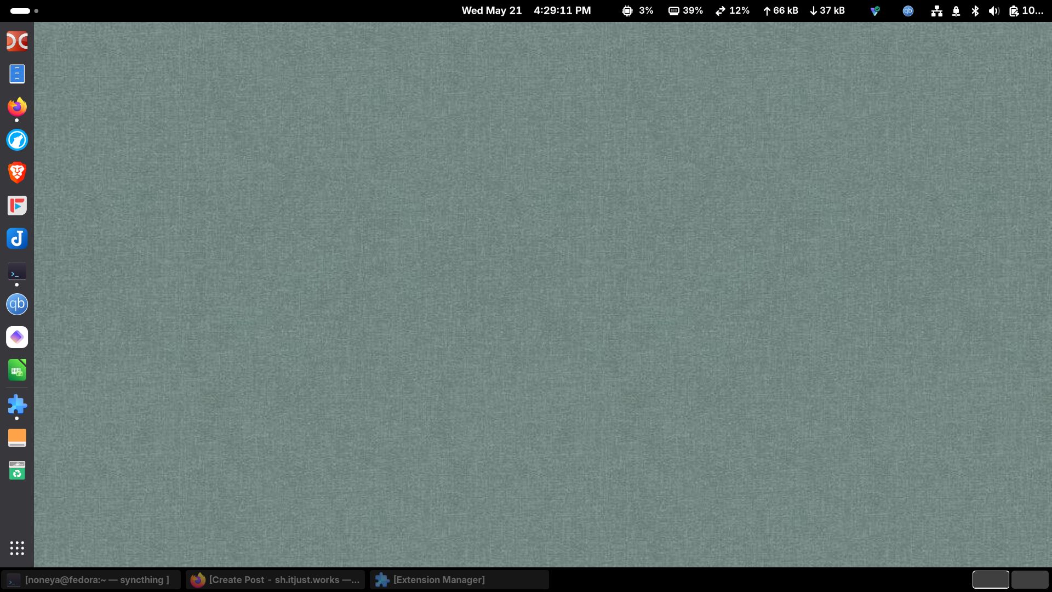The width and height of the screenshot is (1052, 592).
Task: Open the purple diamond app in dock
Action: click(x=17, y=337)
